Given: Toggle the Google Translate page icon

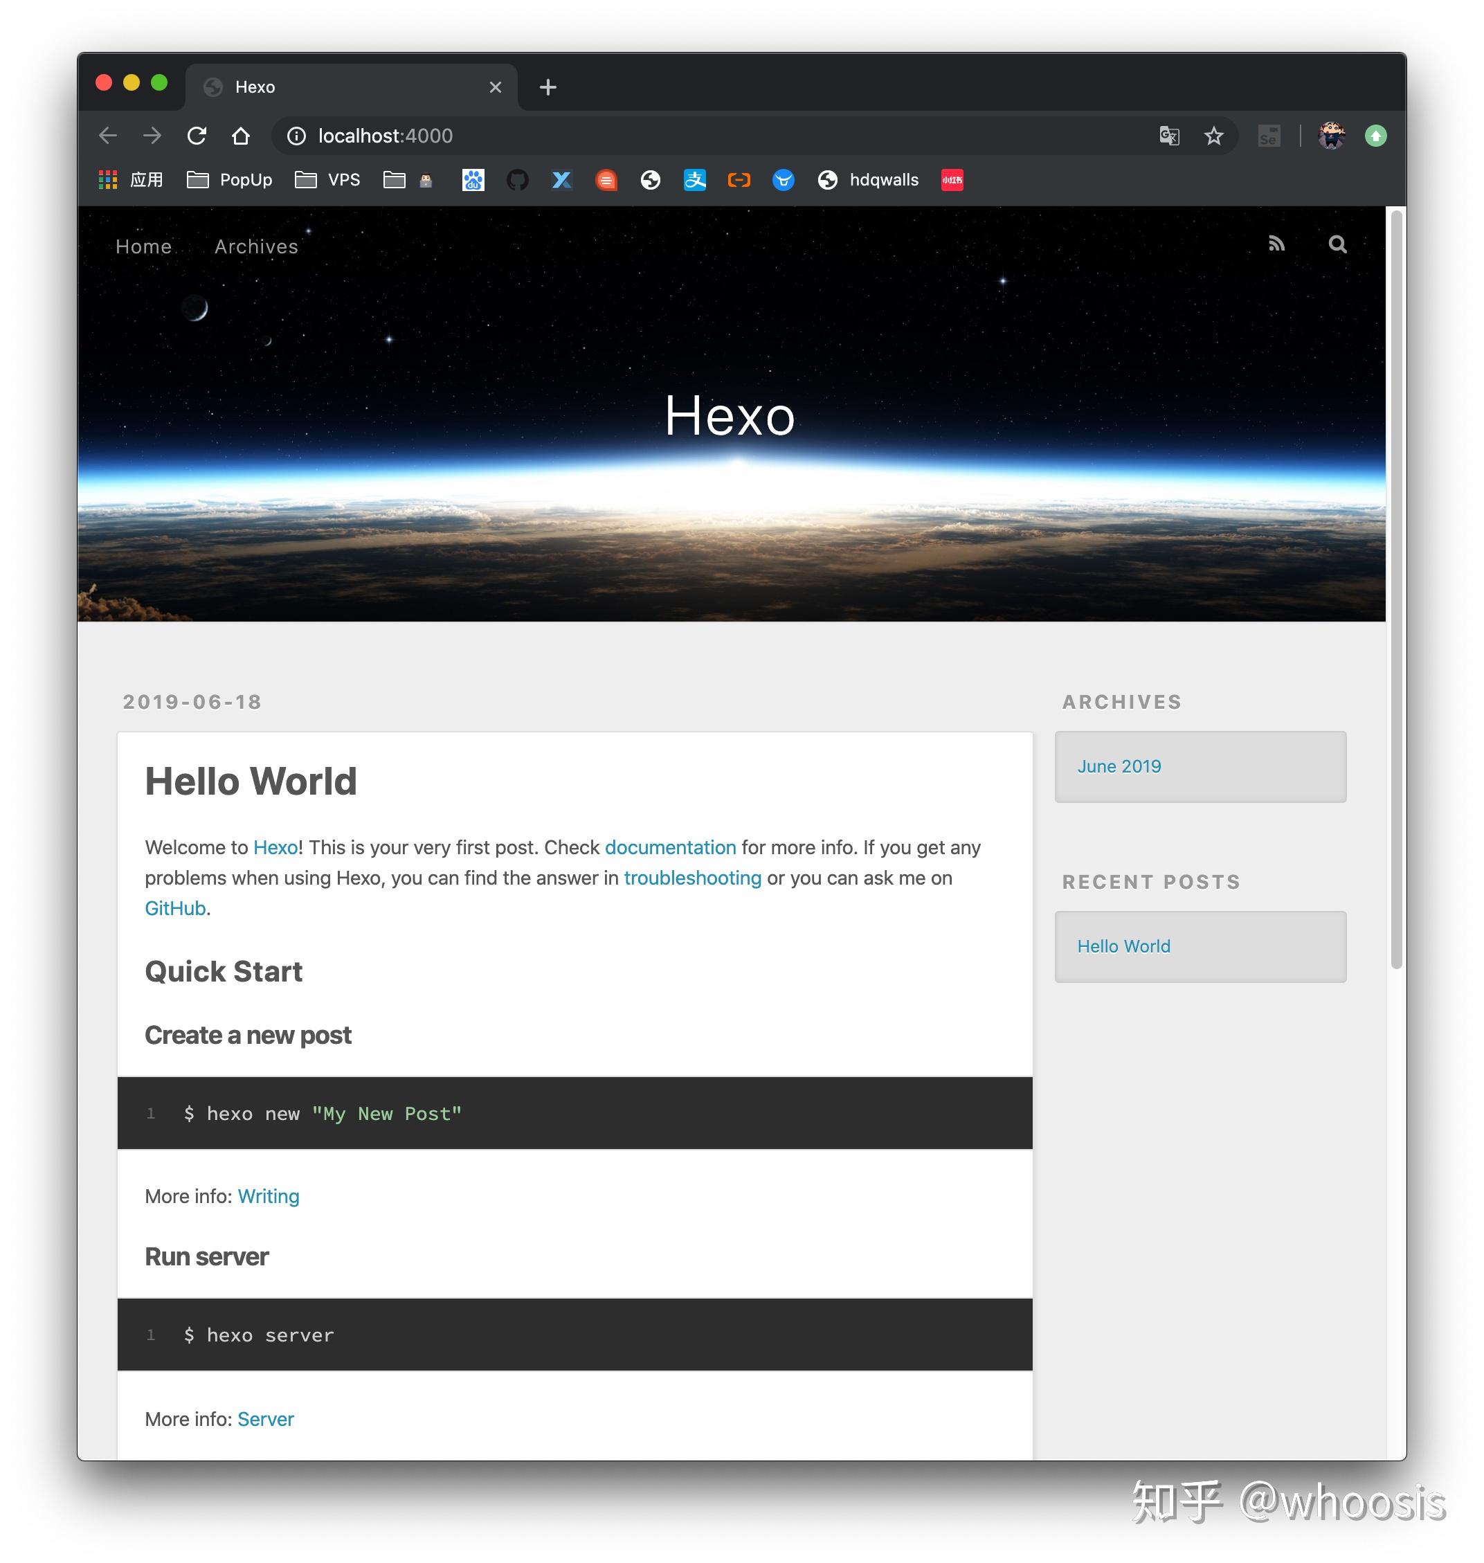Looking at the screenshot, I should tap(1168, 135).
